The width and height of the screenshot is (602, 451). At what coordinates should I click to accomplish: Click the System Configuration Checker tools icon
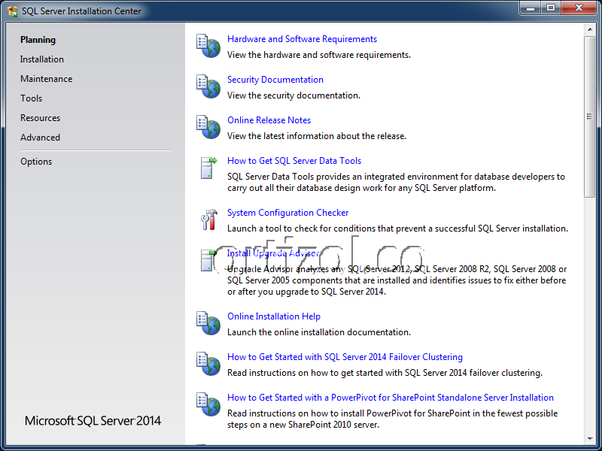[x=209, y=219]
